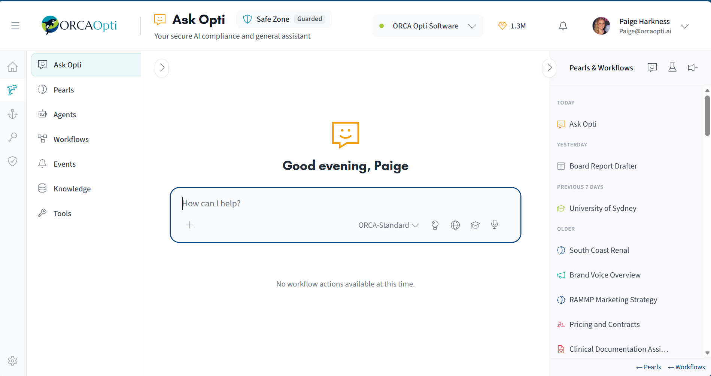Viewport: 711px width, 376px height.
Task: Expand left panel chevron arrow
Action: pos(162,68)
